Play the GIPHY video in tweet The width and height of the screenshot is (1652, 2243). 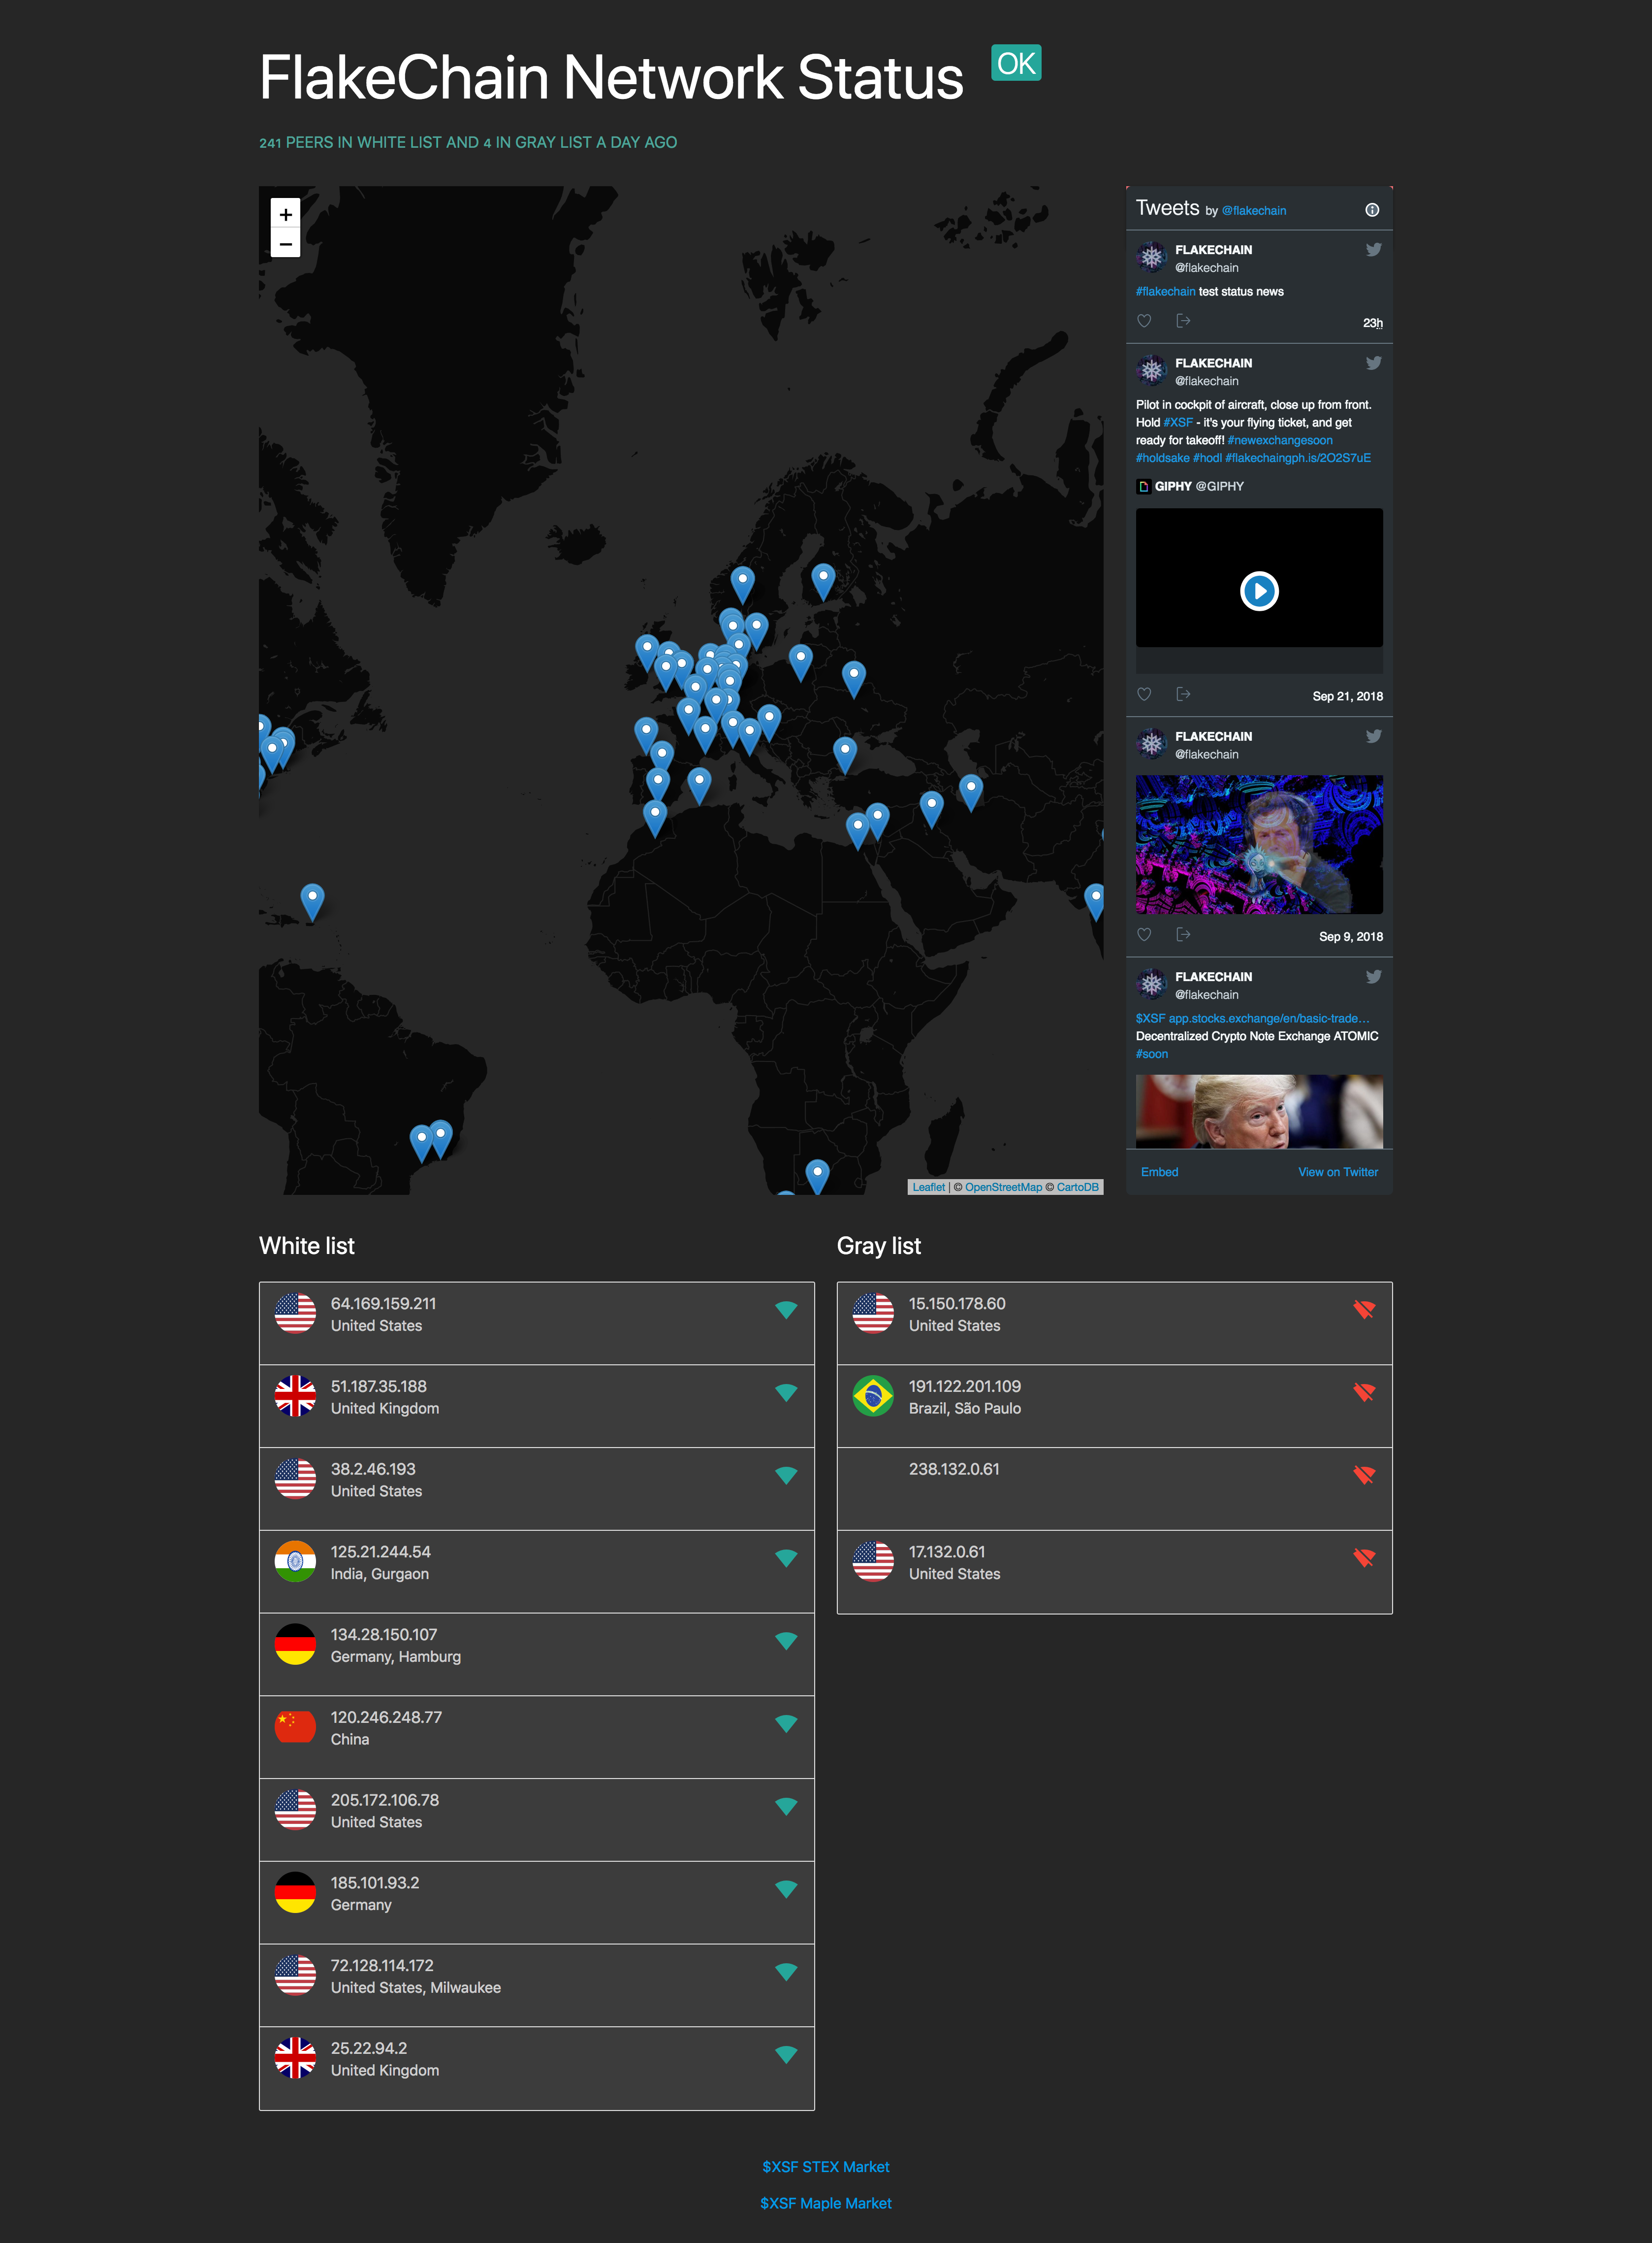point(1258,591)
